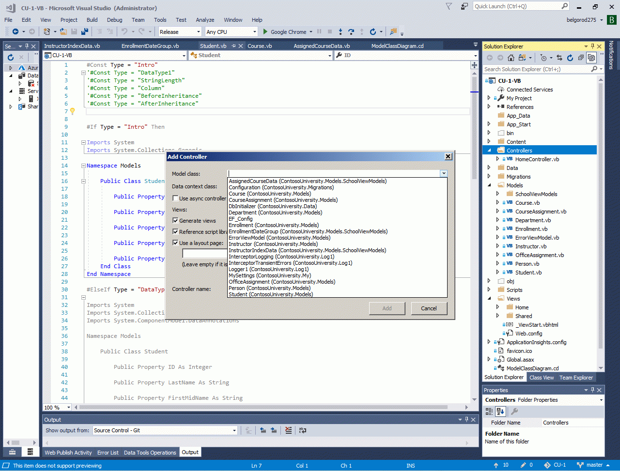Viewport: 620px width, 471px height.
Task: Uncheck the Use a layout page checkbox
Action: (175, 243)
